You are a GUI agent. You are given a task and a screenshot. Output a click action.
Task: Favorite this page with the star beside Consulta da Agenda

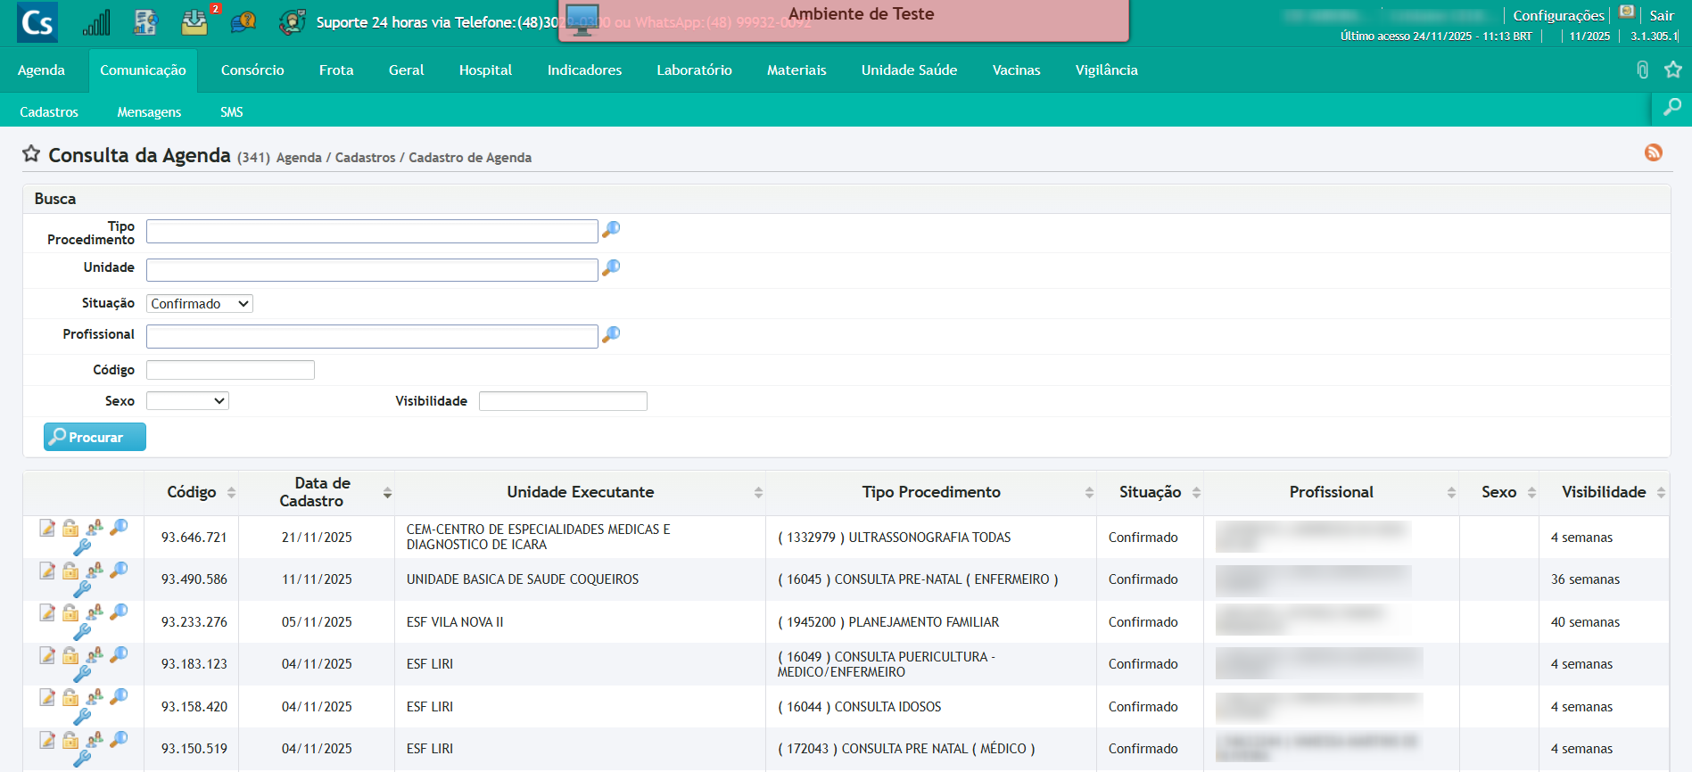(31, 154)
